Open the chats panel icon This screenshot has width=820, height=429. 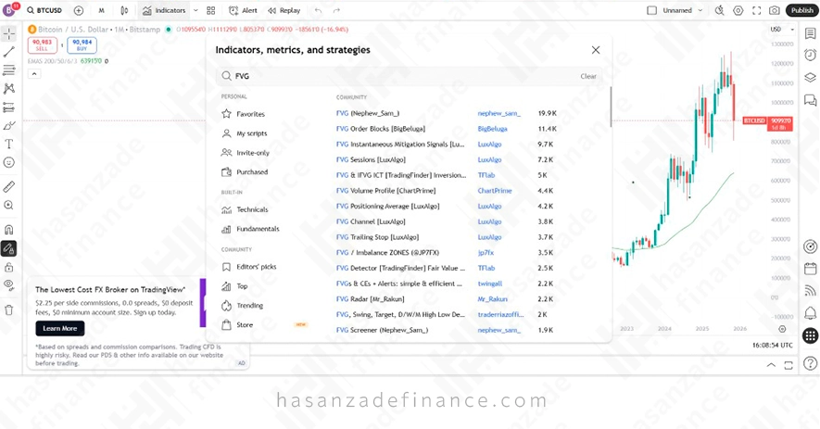tap(810, 99)
